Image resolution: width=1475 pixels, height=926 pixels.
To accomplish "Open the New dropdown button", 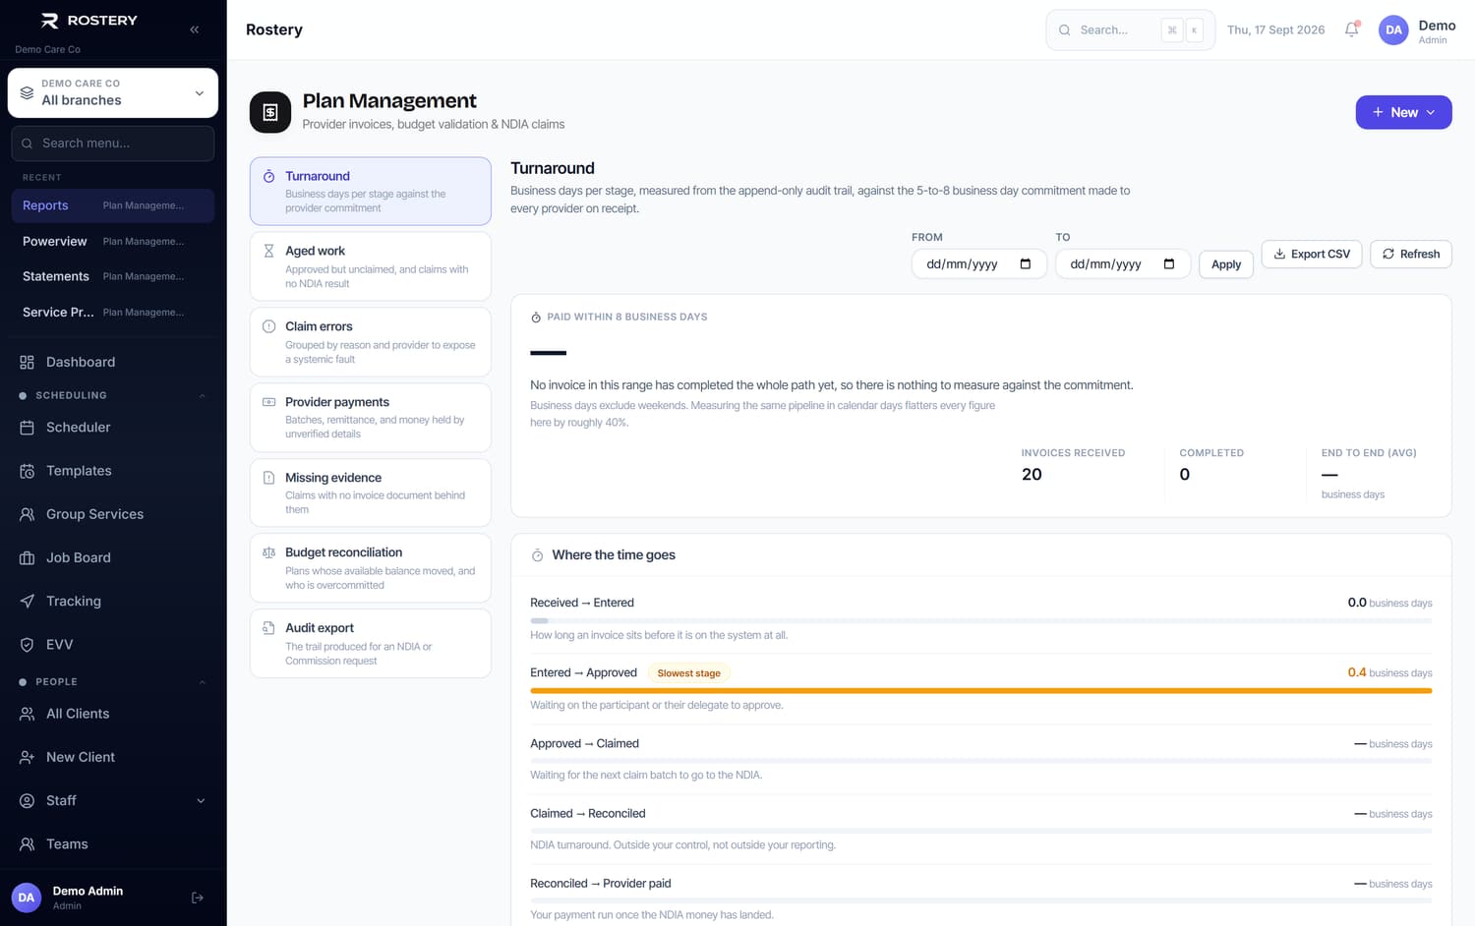I will click(x=1403, y=112).
